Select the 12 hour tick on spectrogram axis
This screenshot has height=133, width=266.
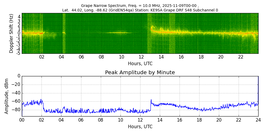141,57
